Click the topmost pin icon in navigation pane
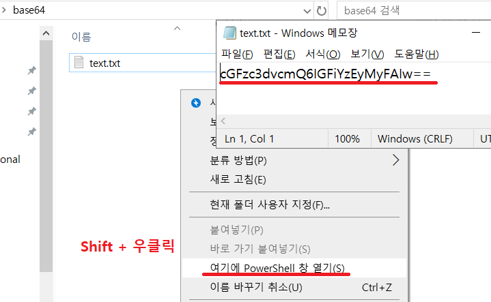 click(x=31, y=71)
